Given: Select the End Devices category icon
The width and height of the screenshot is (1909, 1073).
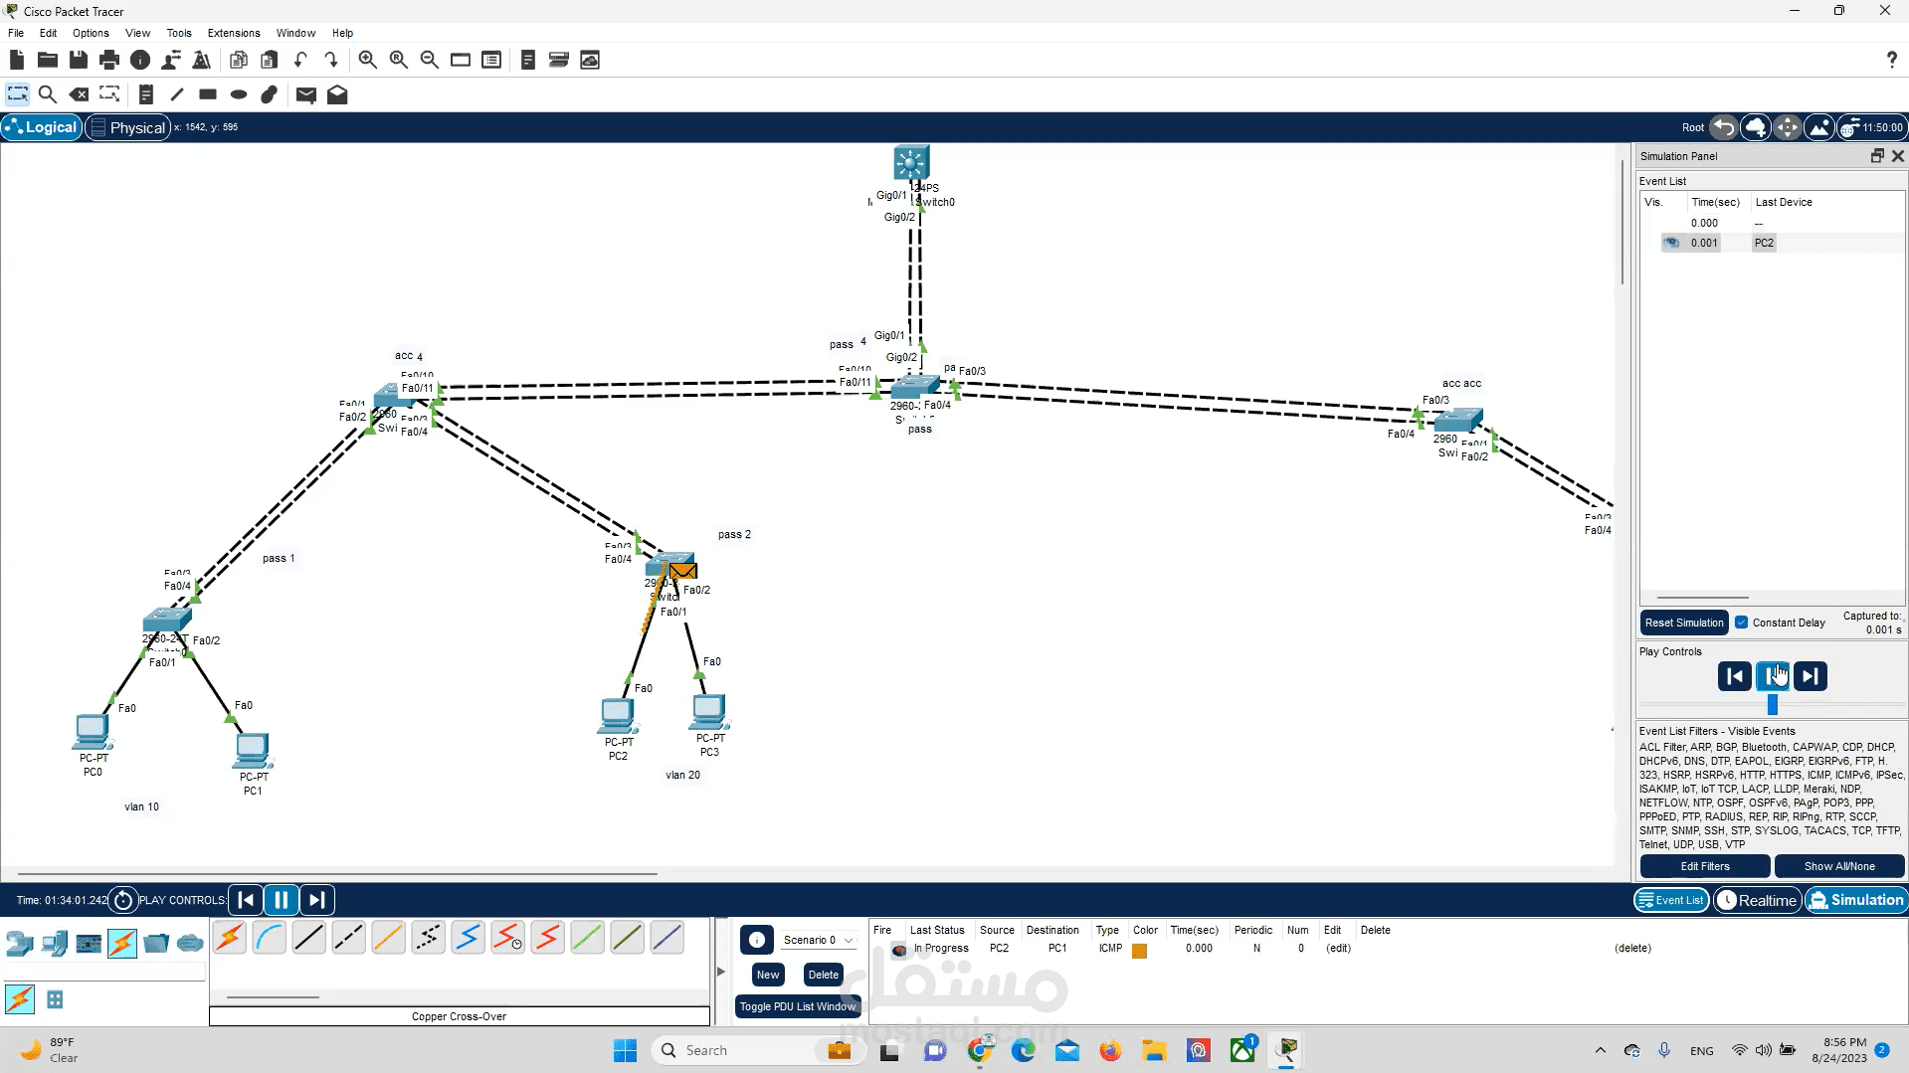Looking at the screenshot, I should 55,943.
